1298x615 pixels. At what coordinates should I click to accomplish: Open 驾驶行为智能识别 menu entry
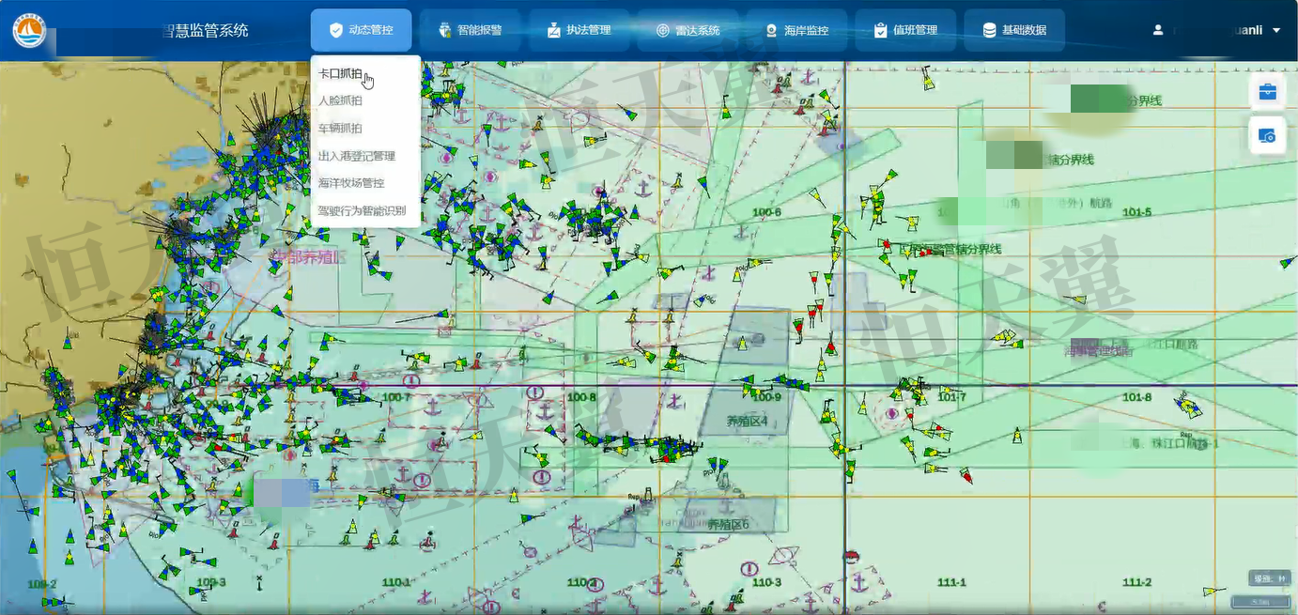coord(362,210)
